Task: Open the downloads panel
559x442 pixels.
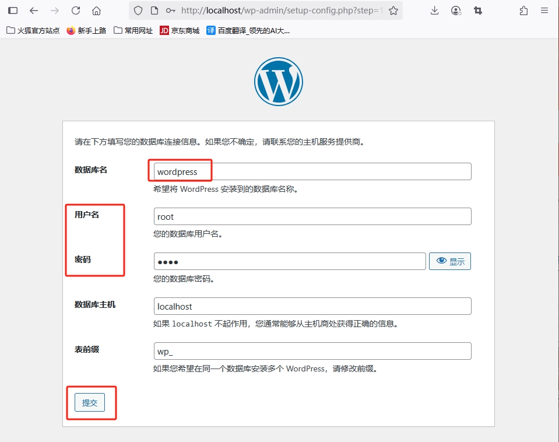Action: tap(434, 10)
